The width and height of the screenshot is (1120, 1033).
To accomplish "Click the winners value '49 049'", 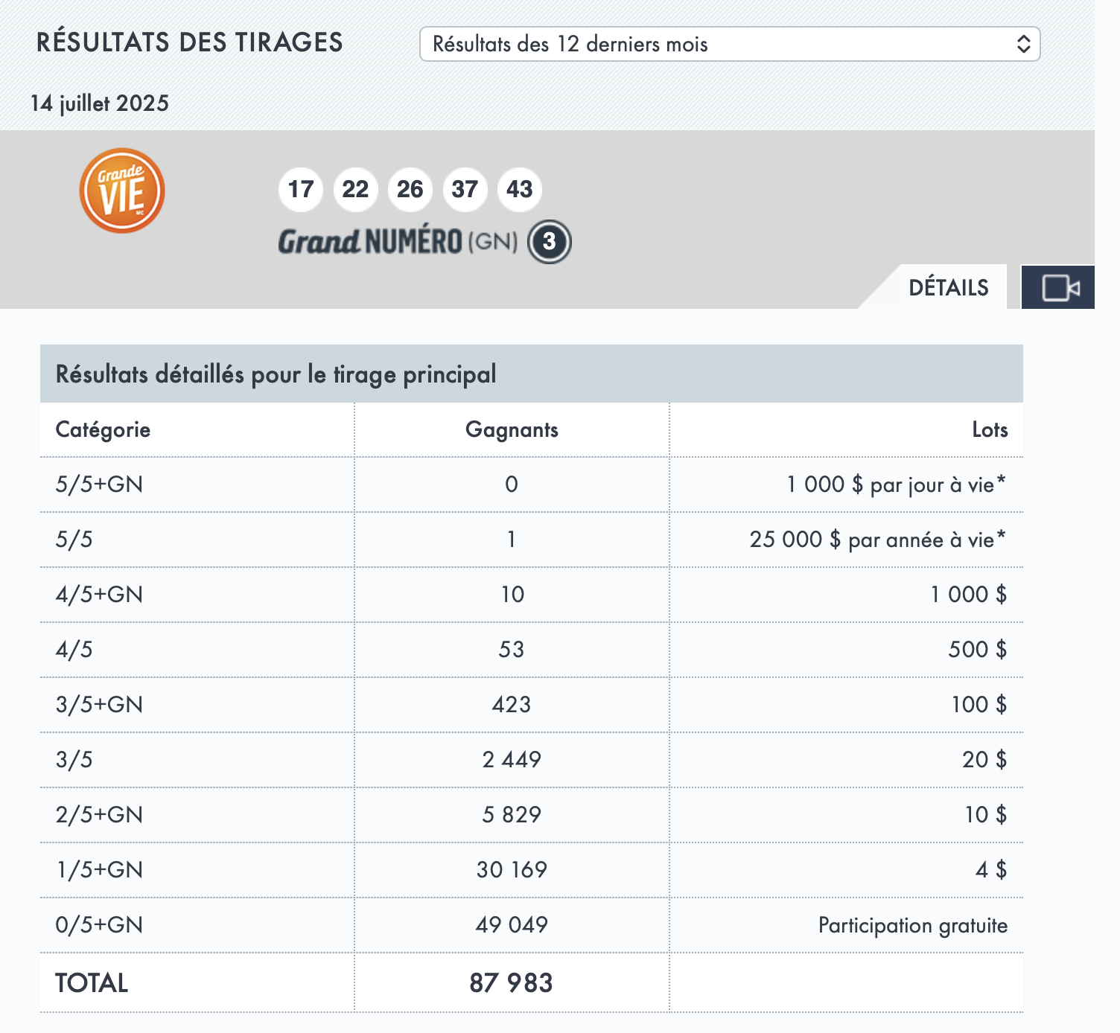I will click(512, 925).
